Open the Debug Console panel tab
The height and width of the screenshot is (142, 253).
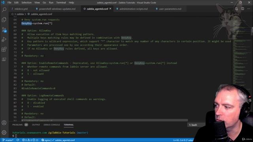[52, 125]
